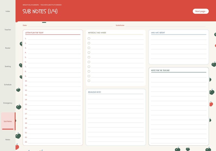Open the Teacher tab in sidebar
The width and height of the screenshot is (216, 151).
click(x=8, y=30)
